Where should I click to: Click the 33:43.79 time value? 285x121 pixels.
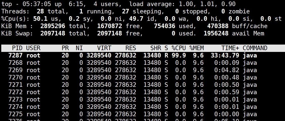[225, 55]
